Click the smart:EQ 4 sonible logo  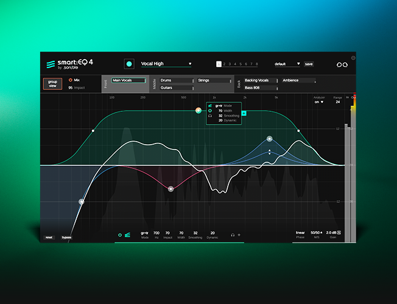coord(69,64)
